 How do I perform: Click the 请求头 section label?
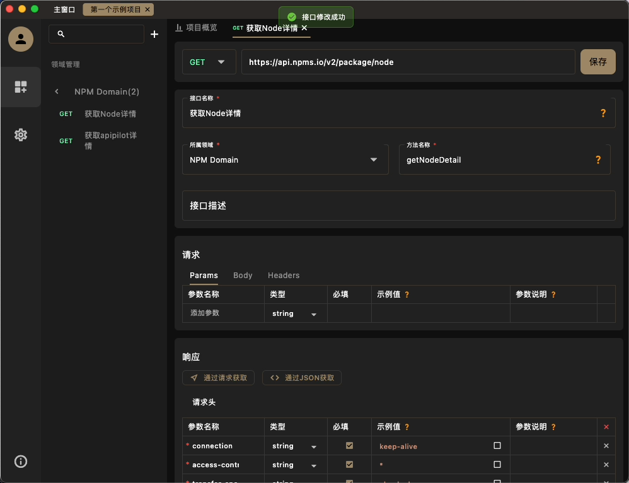pos(204,402)
